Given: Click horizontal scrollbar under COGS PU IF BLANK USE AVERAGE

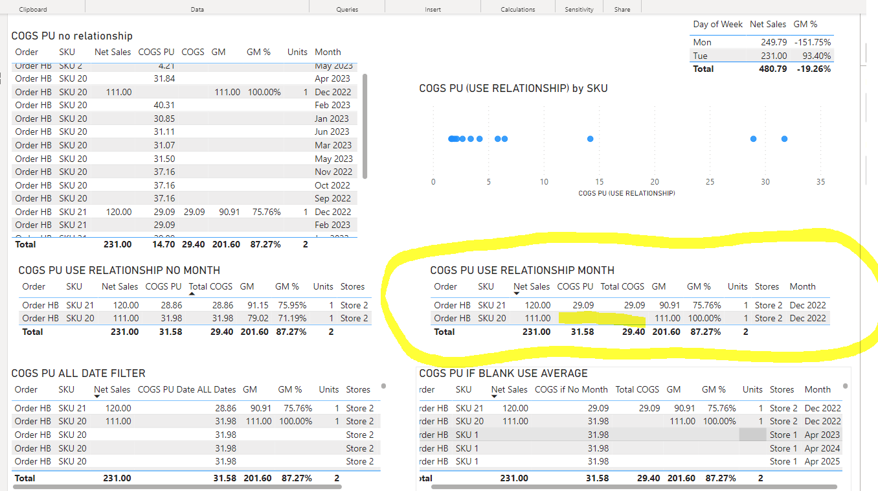Looking at the screenshot, I should (633, 486).
